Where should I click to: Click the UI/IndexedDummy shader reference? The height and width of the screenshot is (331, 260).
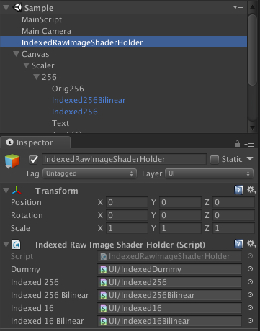pyautogui.click(x=169, y=269)
